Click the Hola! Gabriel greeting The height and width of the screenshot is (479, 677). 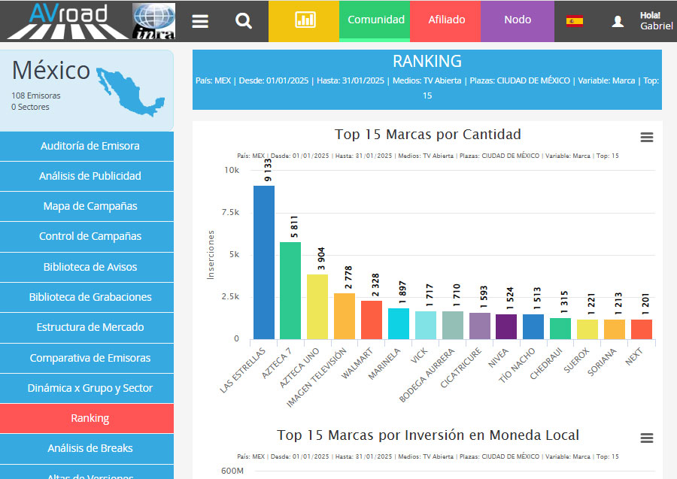[x=656, y=21]
